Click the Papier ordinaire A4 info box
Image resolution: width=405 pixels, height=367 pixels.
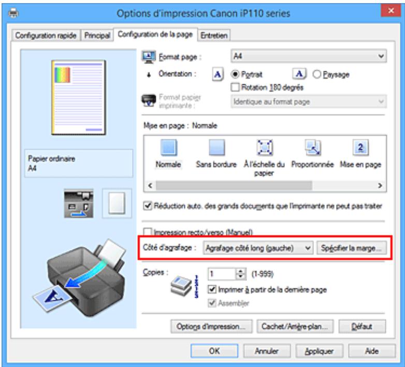[x=79, y=163]
